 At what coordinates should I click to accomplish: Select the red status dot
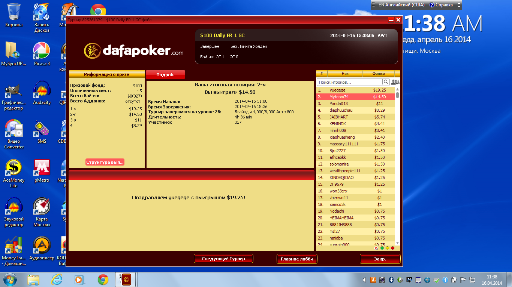click(392, 248)
